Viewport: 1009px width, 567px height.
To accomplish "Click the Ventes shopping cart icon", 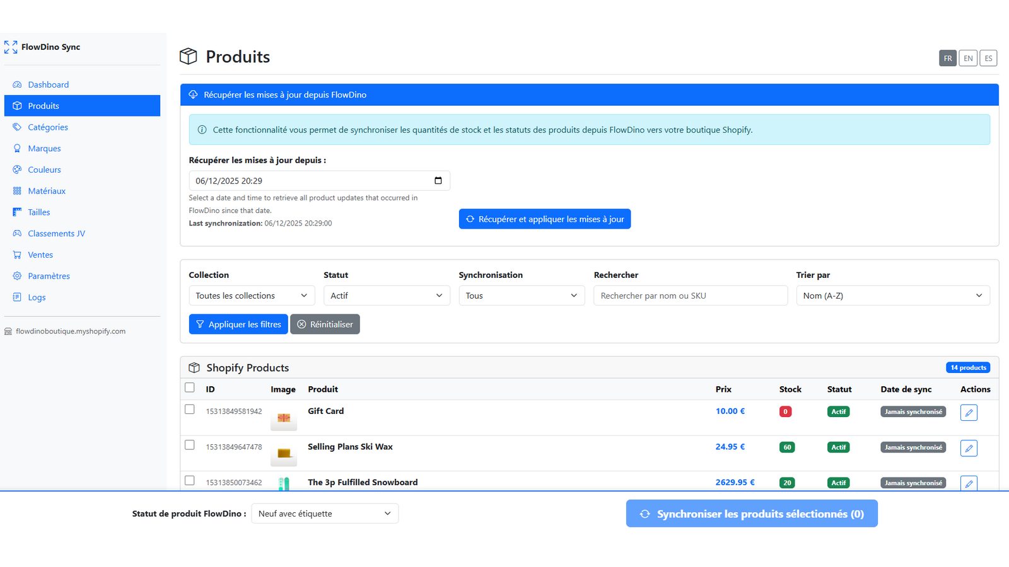I will (17, 255).
